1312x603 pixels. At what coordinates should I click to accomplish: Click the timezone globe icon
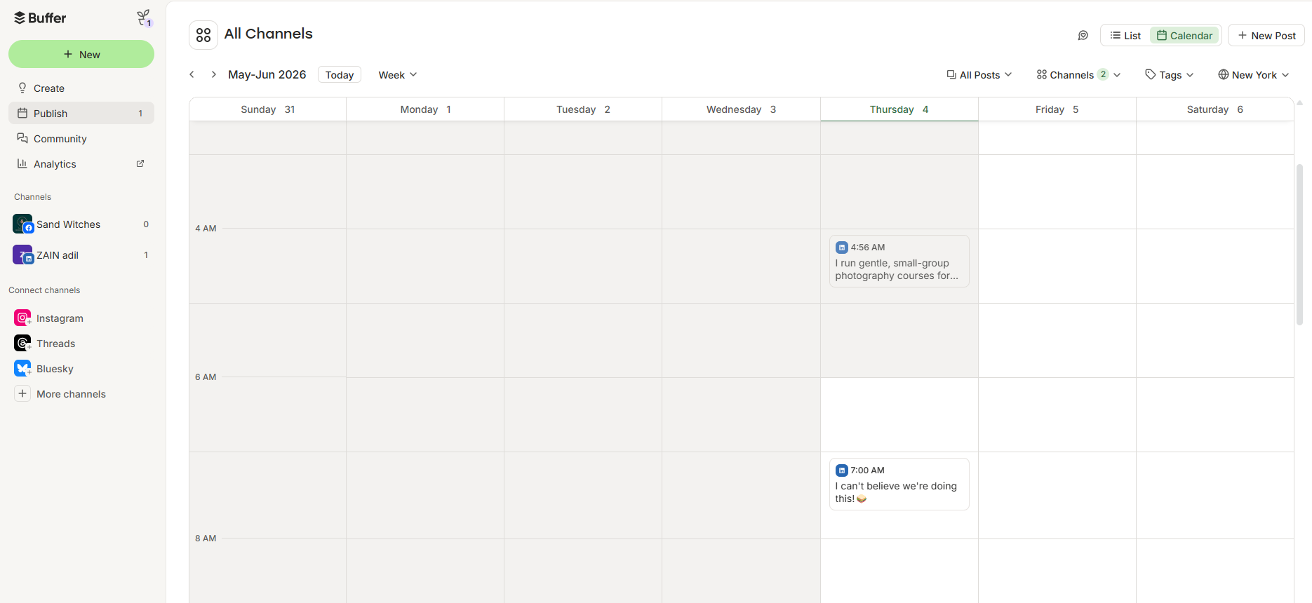tap(1224, 74)
